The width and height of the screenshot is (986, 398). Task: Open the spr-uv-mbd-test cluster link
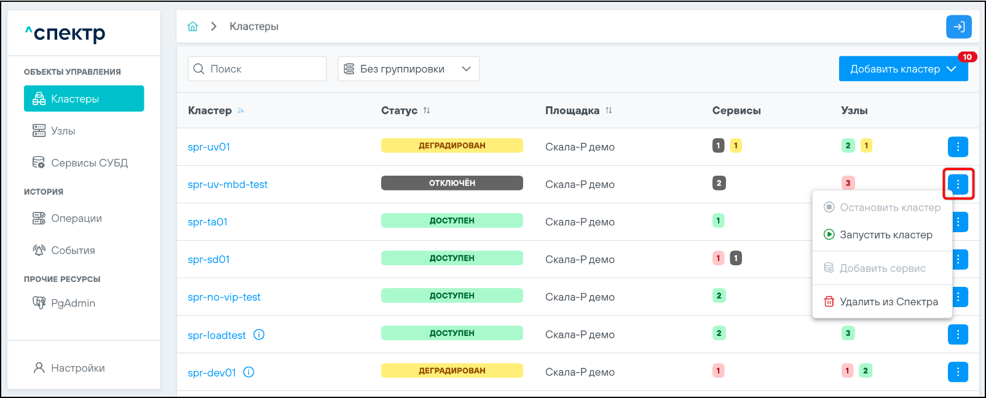227,184
